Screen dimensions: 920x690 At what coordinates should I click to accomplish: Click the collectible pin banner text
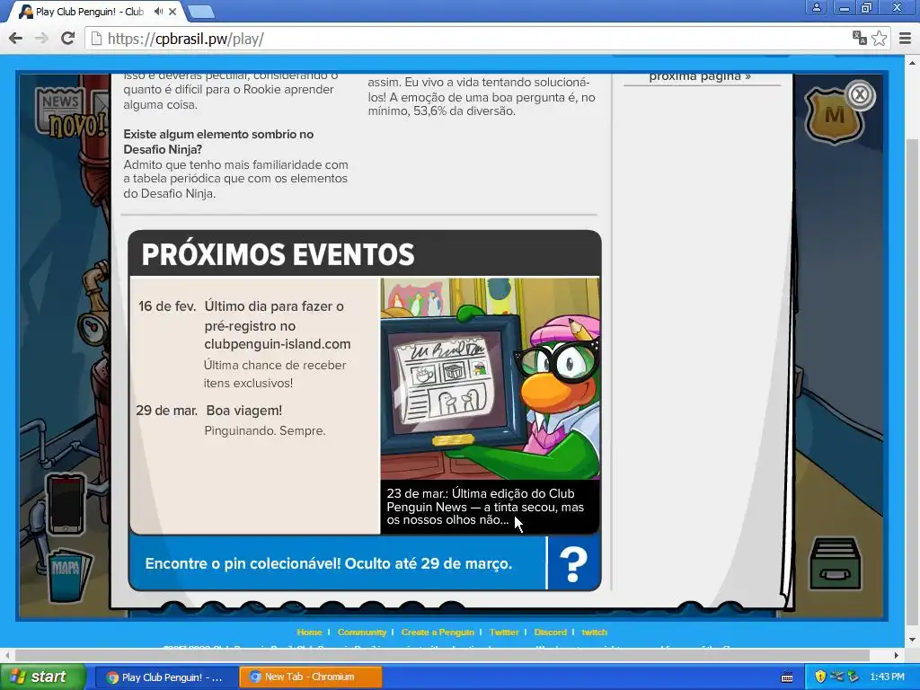[329, 564]
